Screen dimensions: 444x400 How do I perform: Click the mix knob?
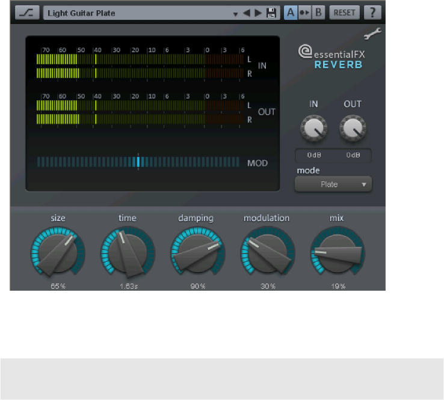click(338, 252)
